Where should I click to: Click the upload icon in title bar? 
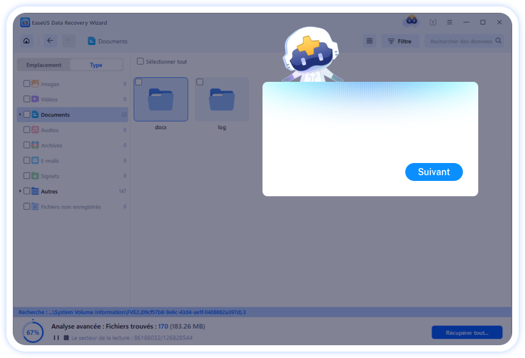[433, 22]
